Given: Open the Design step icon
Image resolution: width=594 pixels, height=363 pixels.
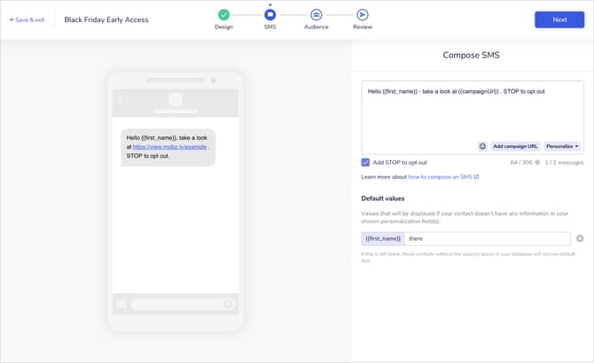Looking at the screenshot, I should 223,15.
